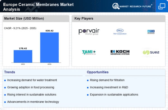Click the 2025 axis label

23,64
